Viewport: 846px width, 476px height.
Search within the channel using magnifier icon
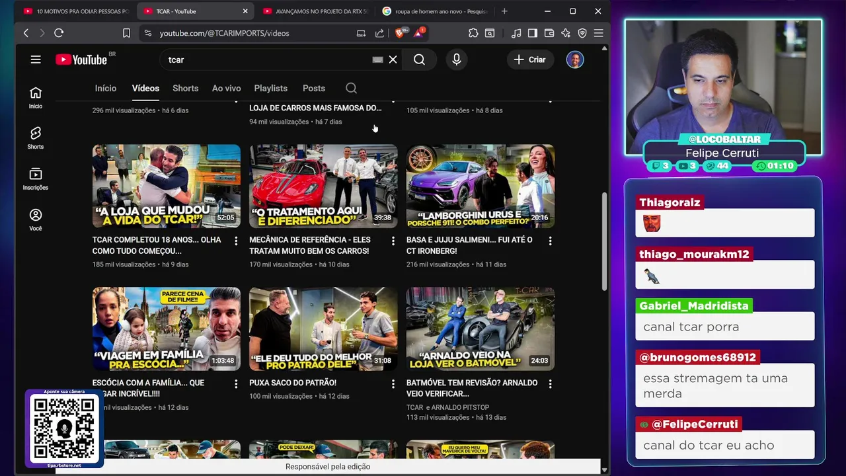[351, 88]
